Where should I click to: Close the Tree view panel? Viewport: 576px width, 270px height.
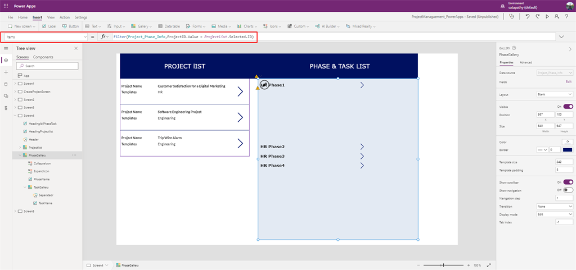76,49
